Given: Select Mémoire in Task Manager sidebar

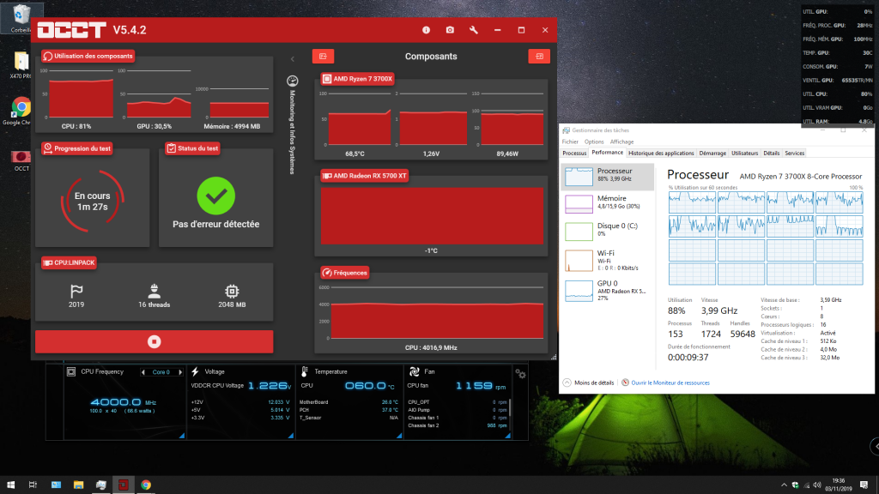Looking at the screenshot, I should [x=608, y=203].
